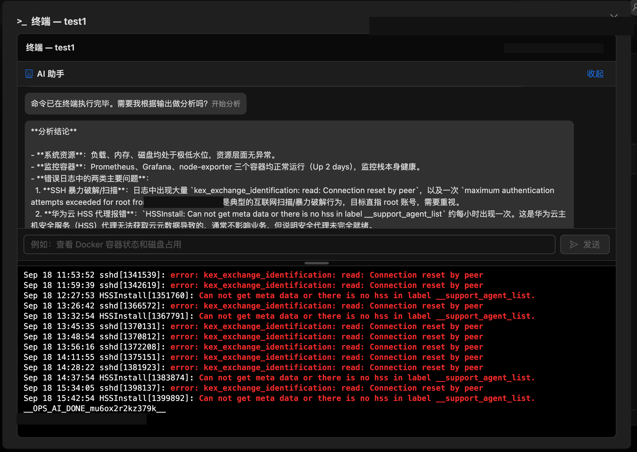Click the AI 助手 panel label
Image resolution: width=637 pixels, height=452 pixels.
(50, 74)
